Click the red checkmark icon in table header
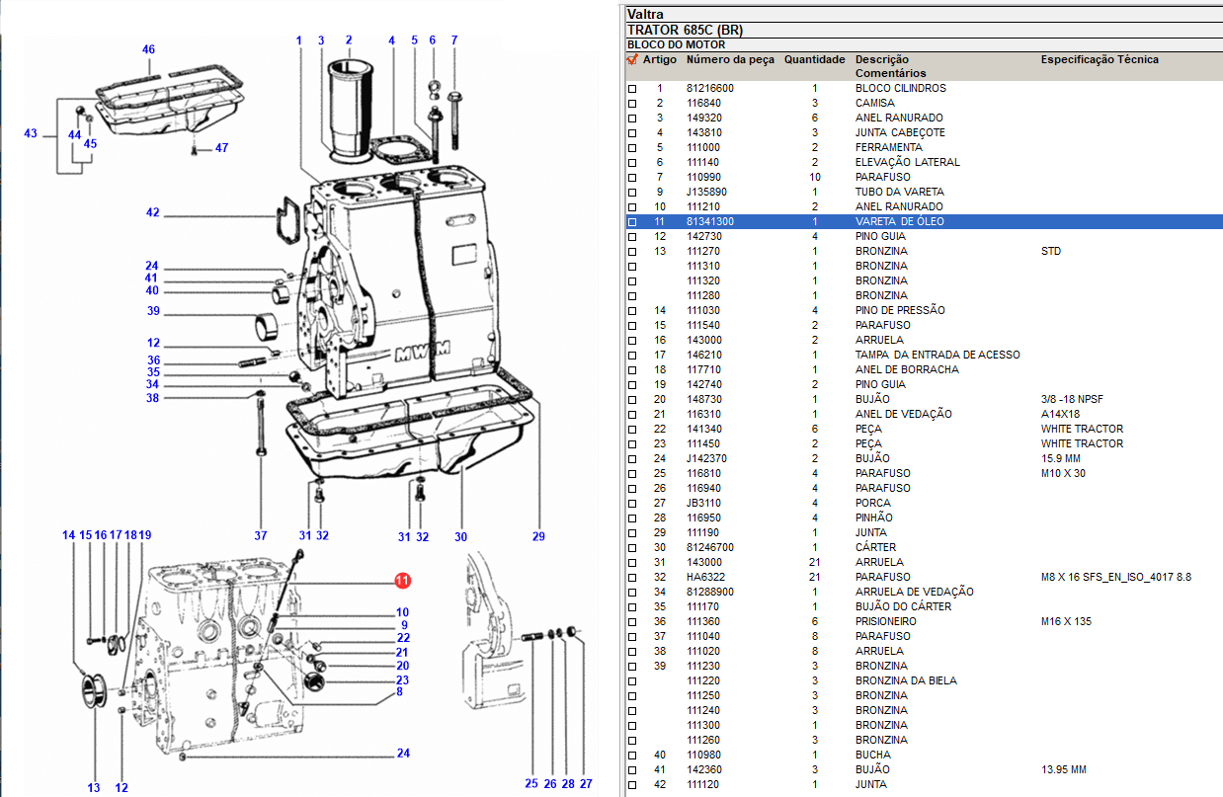Image resolution: width=1223 pixels, height=797 pixels. tap(632, 59)
